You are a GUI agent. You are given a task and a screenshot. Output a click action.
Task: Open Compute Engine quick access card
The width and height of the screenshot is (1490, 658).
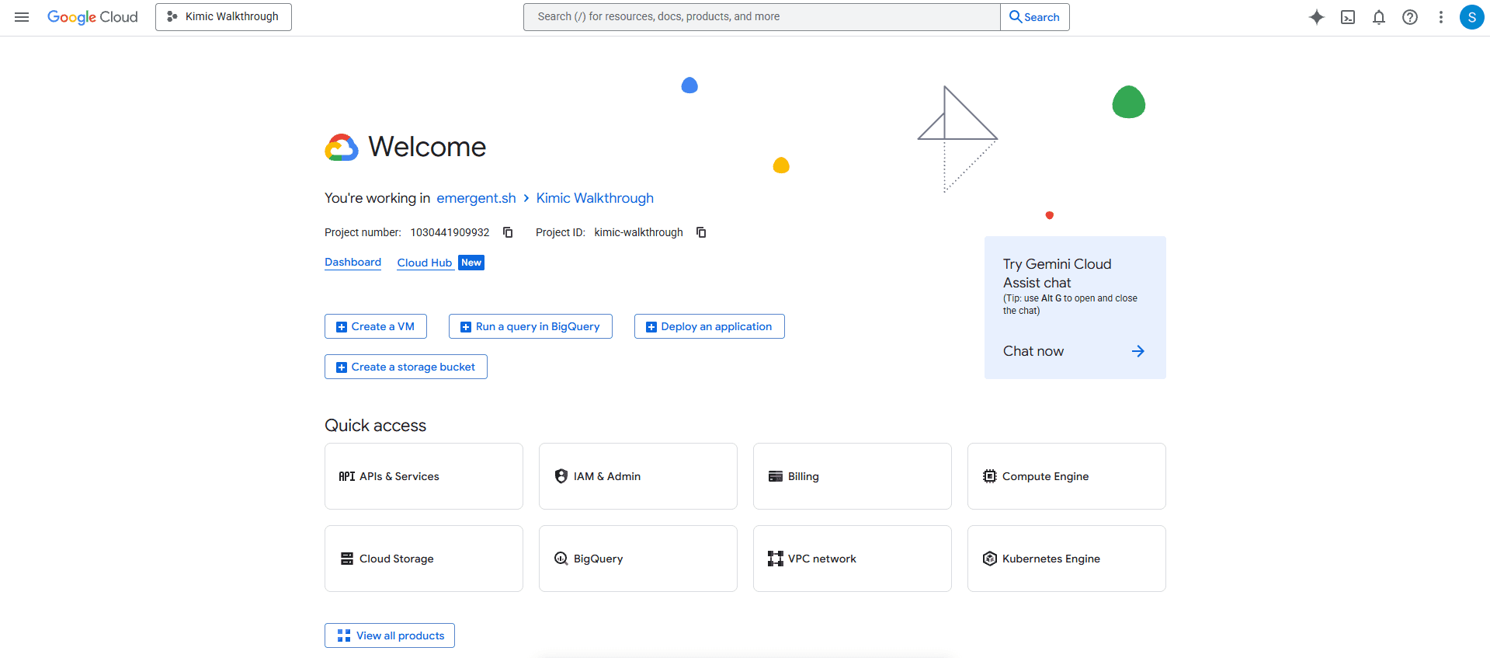pyautogui.click(x=1067, y=476)
